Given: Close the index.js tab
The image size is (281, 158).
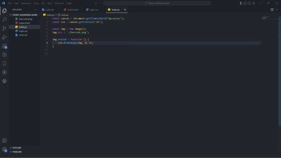Looking at the screenshot, I should coord(125,10).
